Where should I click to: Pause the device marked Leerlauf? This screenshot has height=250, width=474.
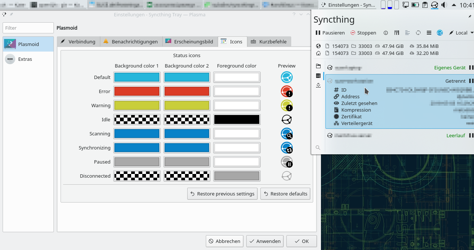(x=471, y=135)
